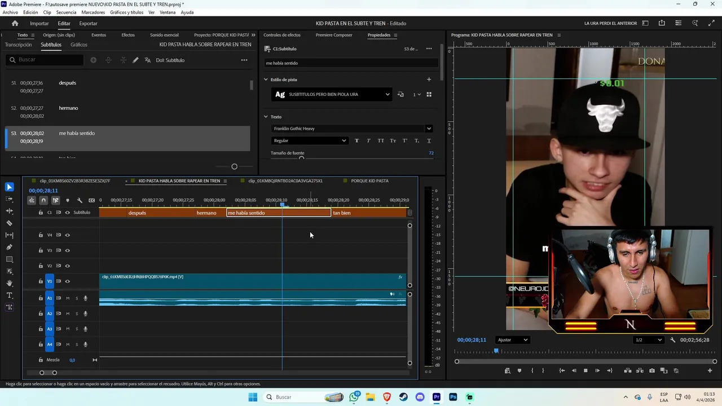The height and width of the screenshot is (406, 722).
Task: Open the Marcadores menu
Action: click(x=93, y=12)
